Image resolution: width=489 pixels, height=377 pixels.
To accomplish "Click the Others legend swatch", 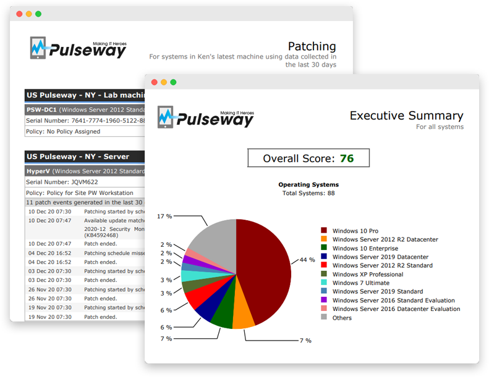I will coord(324,317).
